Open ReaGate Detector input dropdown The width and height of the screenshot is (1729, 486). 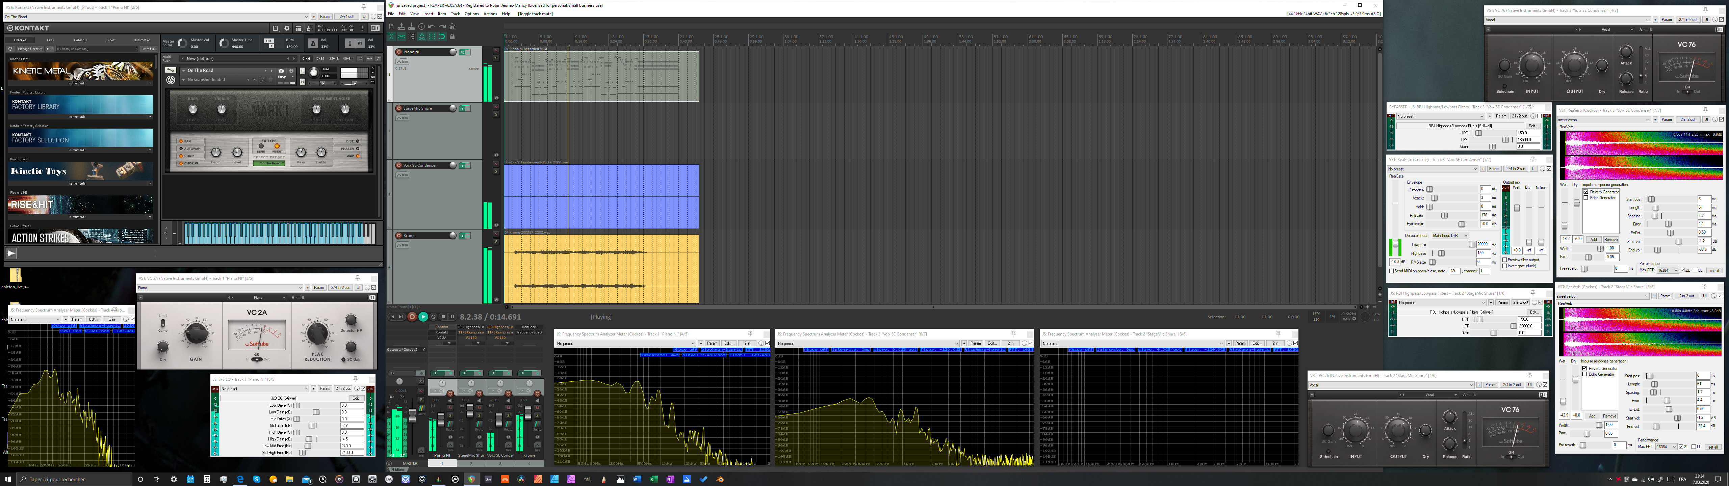(1450, 236)
